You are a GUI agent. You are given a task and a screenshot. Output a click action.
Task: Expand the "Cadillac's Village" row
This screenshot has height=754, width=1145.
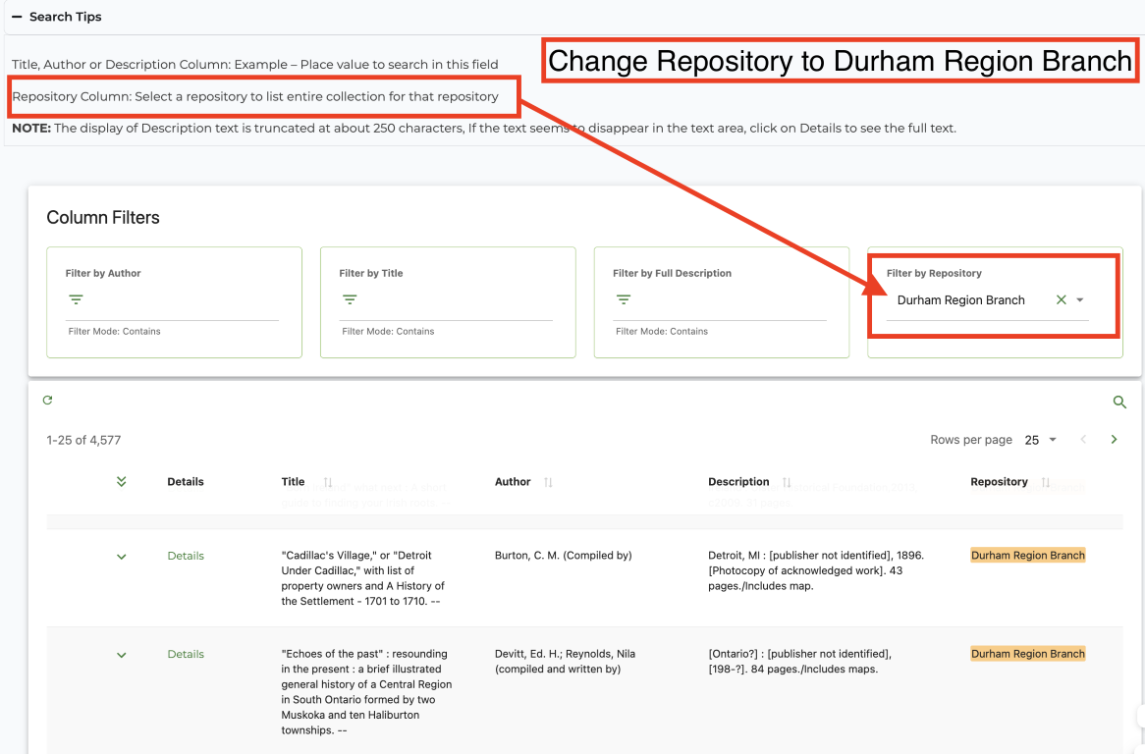point(121,557)
